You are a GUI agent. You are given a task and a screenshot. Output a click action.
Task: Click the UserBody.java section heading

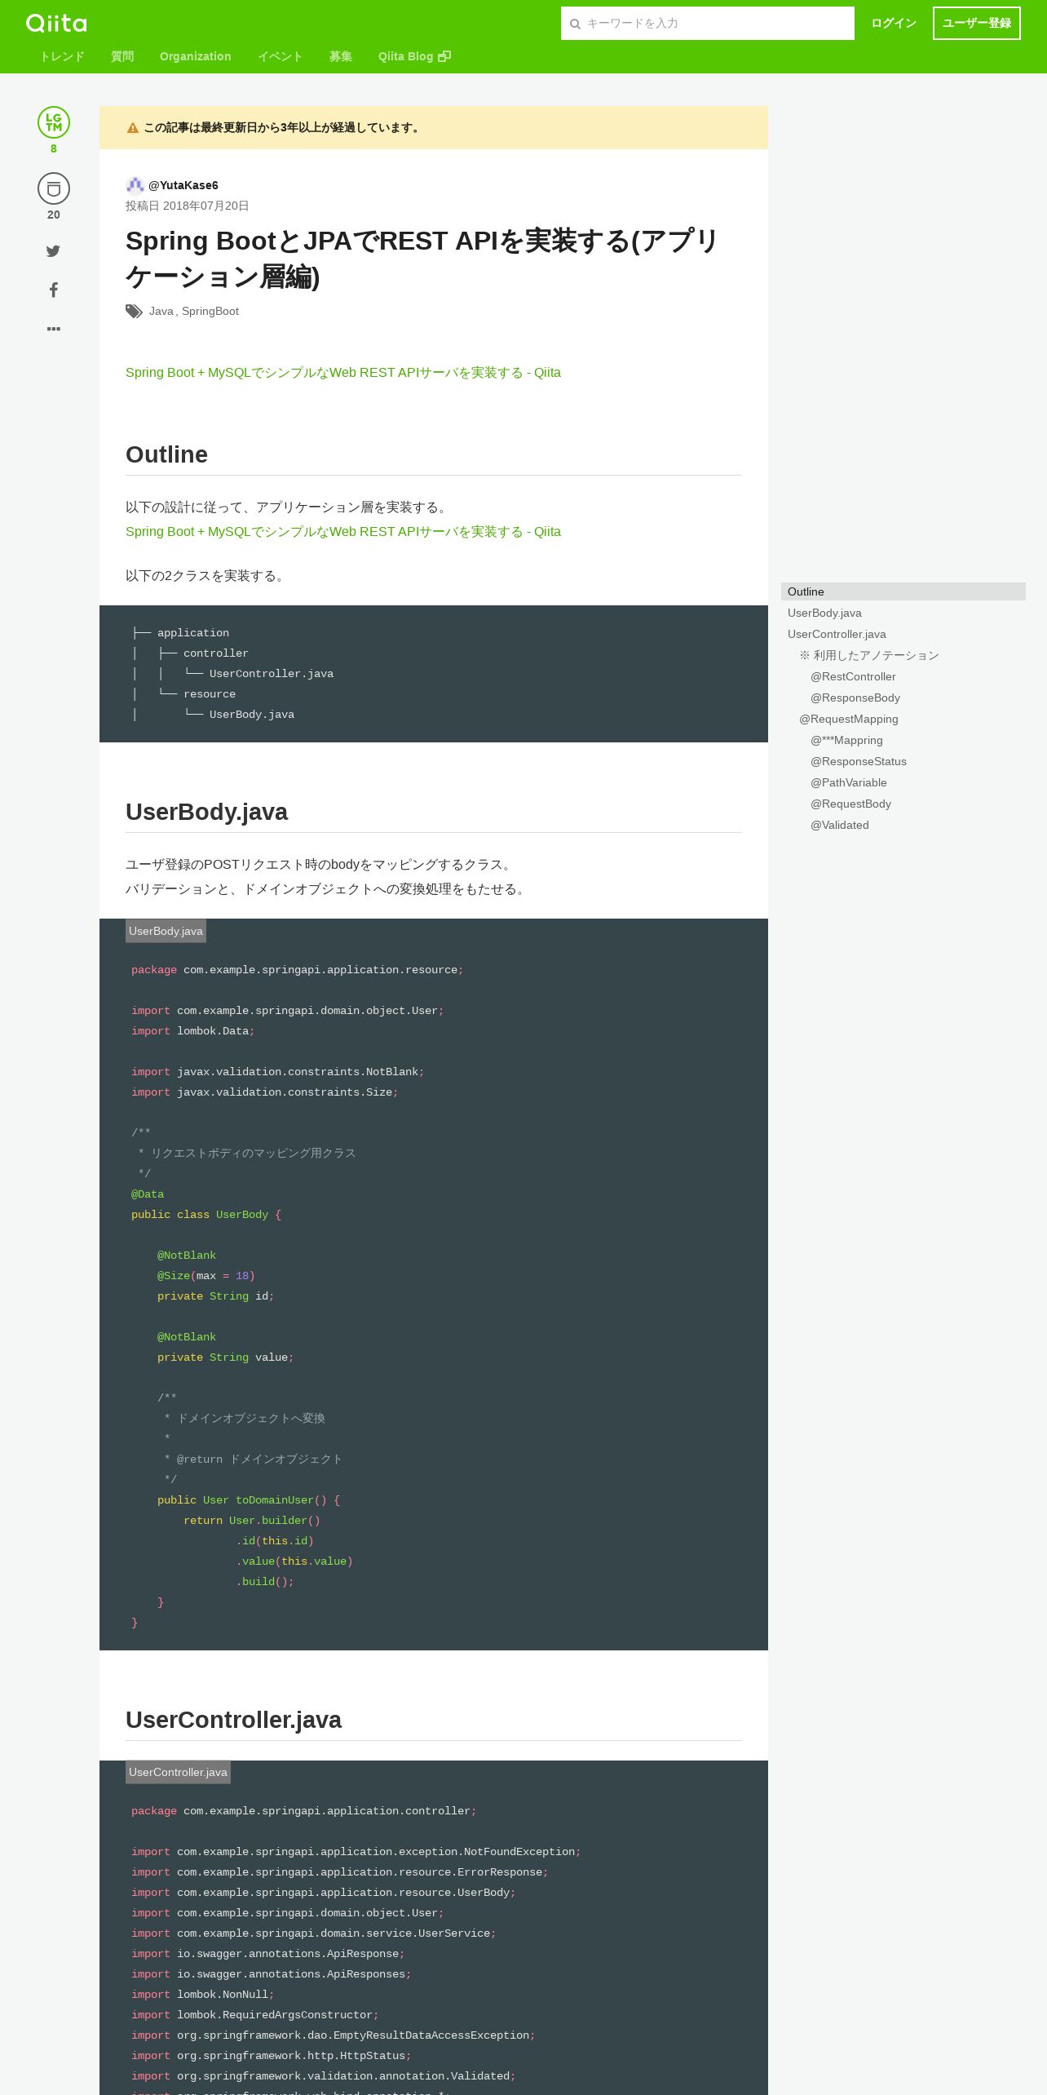206,812
